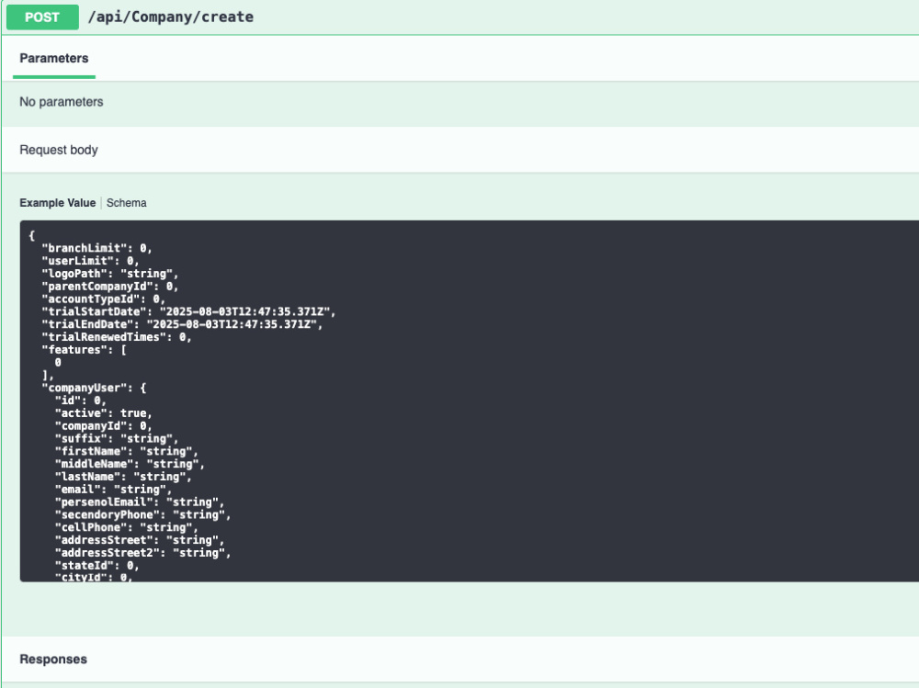Click the "trialRenewedTimes": 0 line
The height and width of the screenshot is (688, 919).
(116, 337)
